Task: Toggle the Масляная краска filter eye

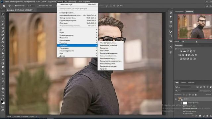Action: (184, 111)
